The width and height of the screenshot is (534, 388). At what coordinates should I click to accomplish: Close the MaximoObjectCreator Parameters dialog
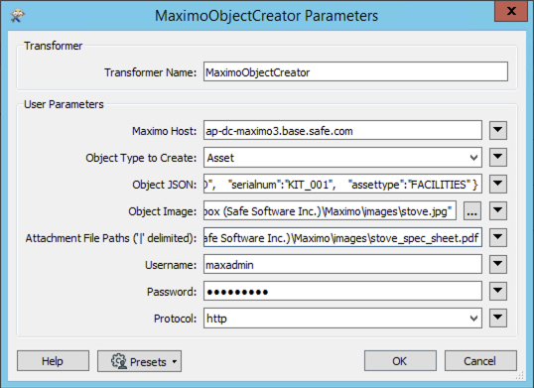tap(511, 11)
